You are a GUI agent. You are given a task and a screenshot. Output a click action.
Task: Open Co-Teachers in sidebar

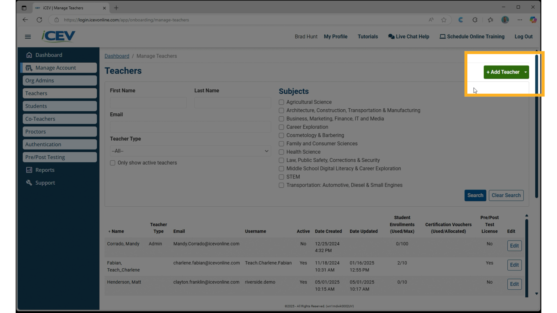point(60,119)
